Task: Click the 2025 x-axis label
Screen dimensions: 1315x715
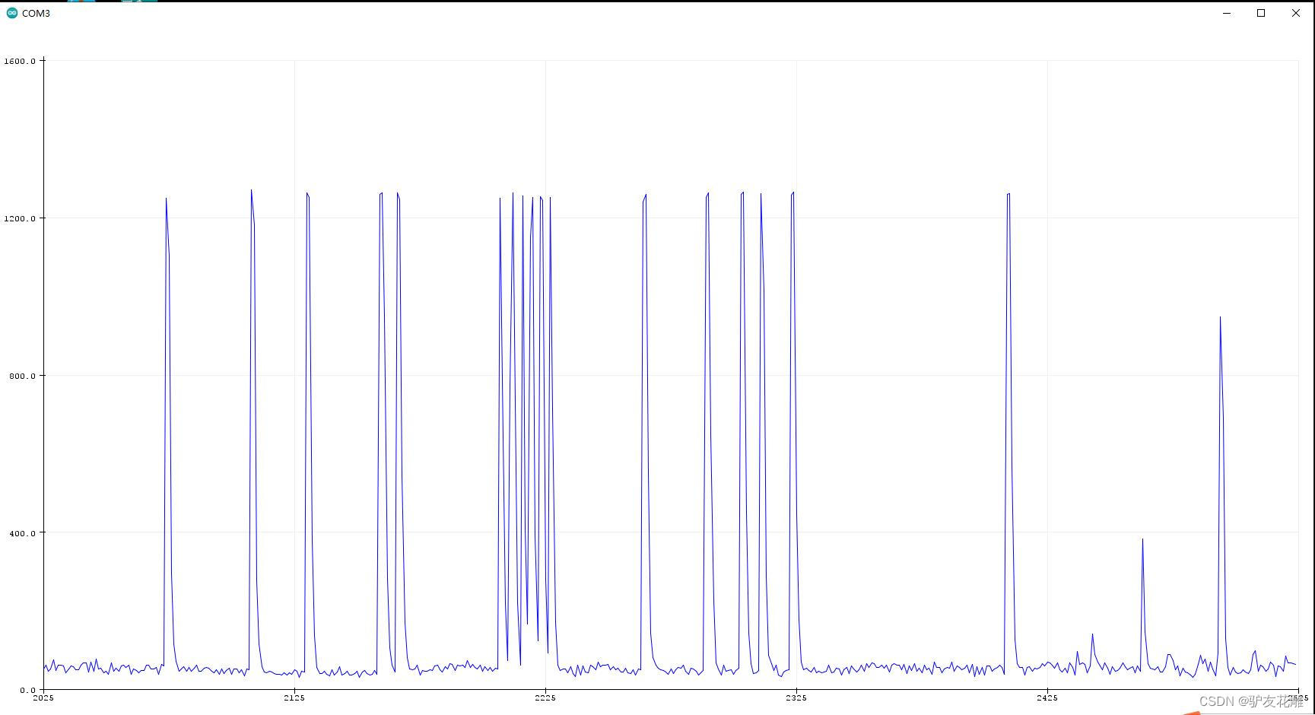Action: tap(43, 698)
